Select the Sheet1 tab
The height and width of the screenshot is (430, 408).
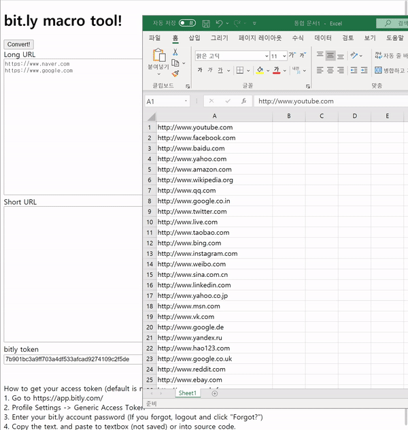click(188, 393)
